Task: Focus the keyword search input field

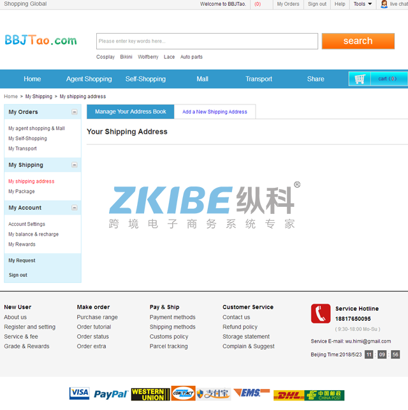Action: 207,41
